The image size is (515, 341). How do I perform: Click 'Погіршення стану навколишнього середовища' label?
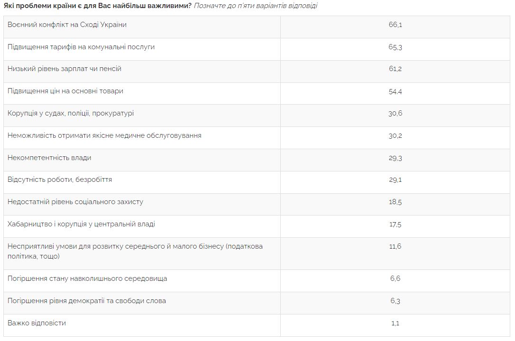coord(87,278)
